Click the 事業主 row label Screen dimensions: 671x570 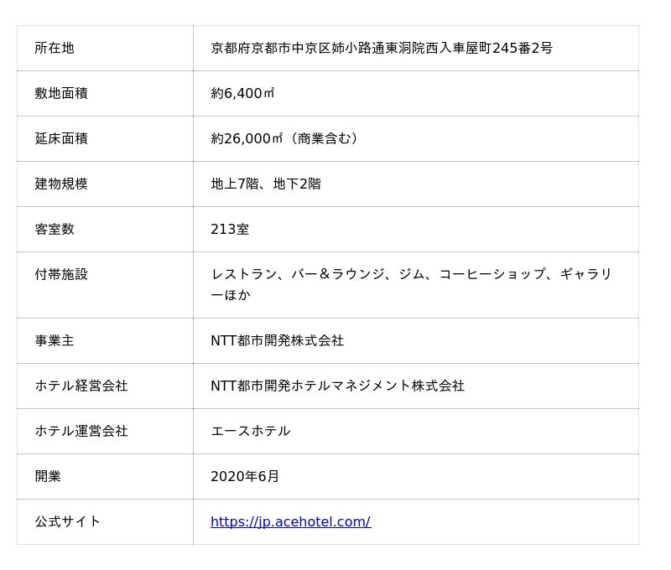tap(55, 340)
